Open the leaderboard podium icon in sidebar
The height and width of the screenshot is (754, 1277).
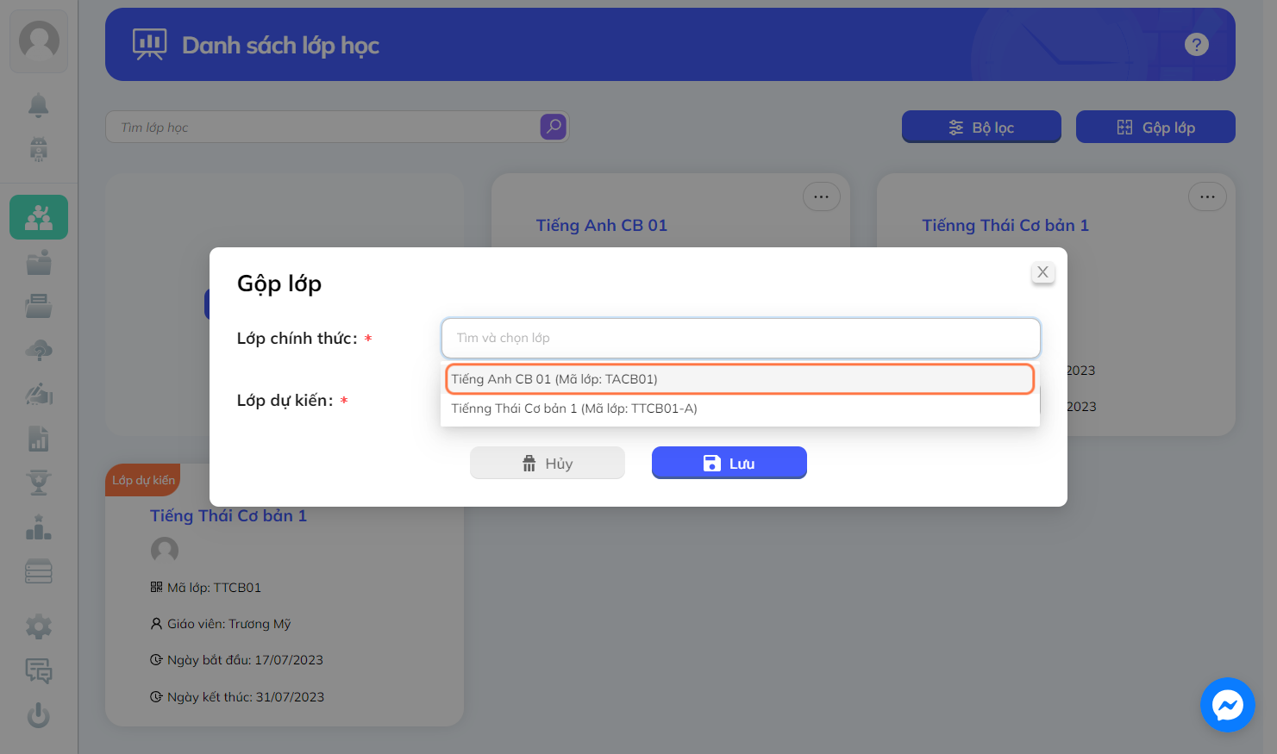(x=39, y=527)
